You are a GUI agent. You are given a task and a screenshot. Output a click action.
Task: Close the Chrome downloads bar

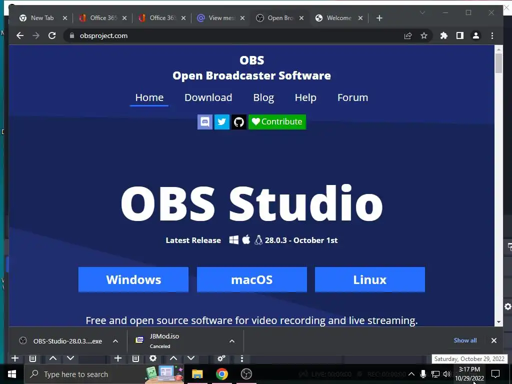pyautogui.click(x=493, y=340)
